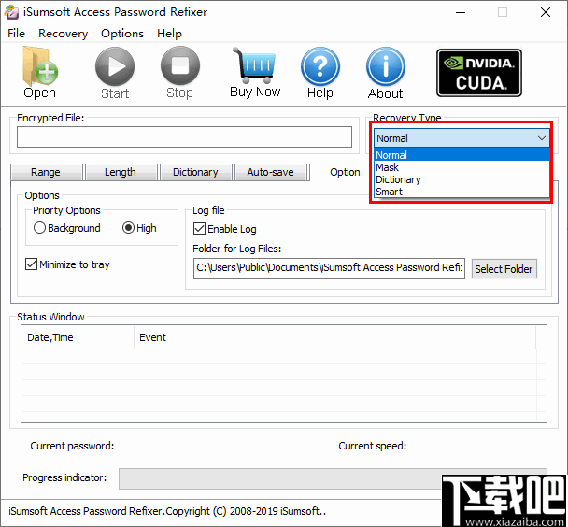Switch to the Auto-save tab
Image resolution: width=568 pixels, height=527 pixels.
[271, 172]
